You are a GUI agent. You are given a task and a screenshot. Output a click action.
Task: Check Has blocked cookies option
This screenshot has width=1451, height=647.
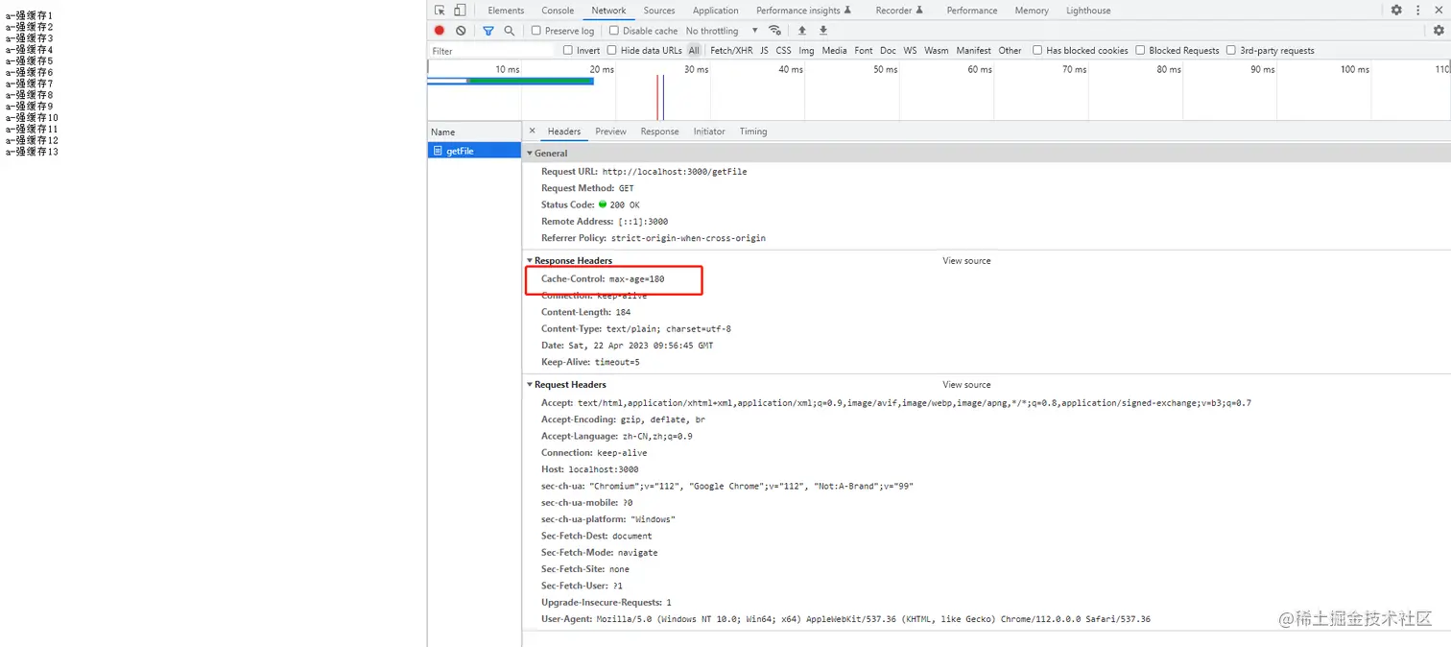tap(1037, 50)
